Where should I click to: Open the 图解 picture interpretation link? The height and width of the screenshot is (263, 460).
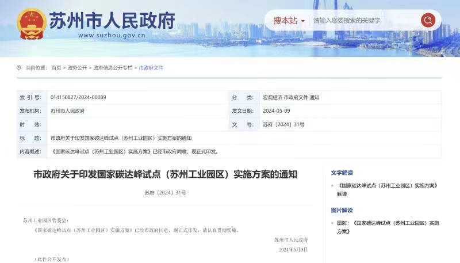pos(388,226)
